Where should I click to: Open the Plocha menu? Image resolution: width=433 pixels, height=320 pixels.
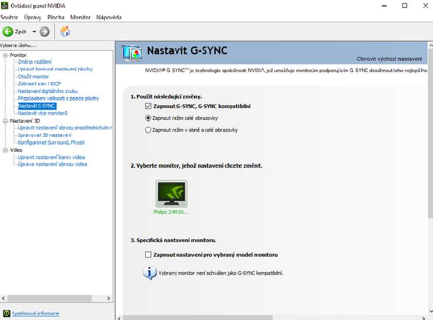click(x=56, y=17)
